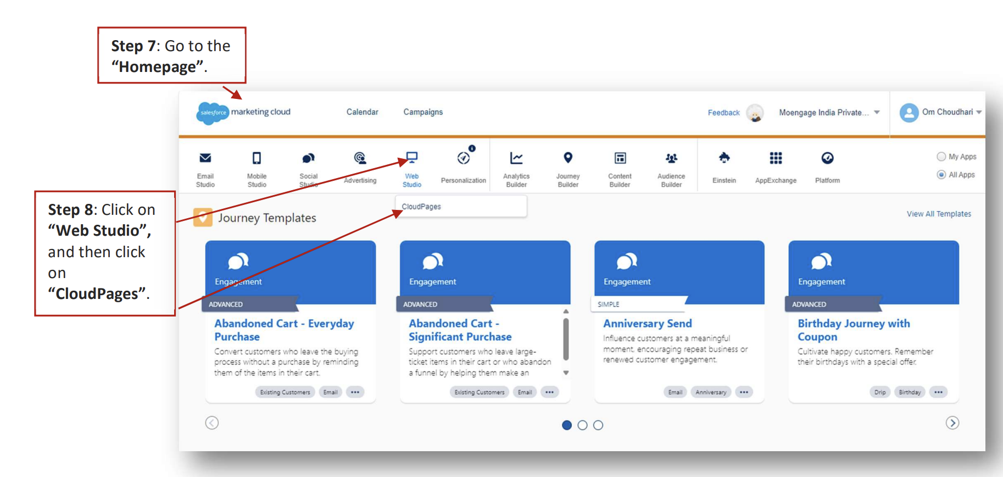Open Content Builder
The height and width of the screenshot is (477, 1003).
point(620,170)
